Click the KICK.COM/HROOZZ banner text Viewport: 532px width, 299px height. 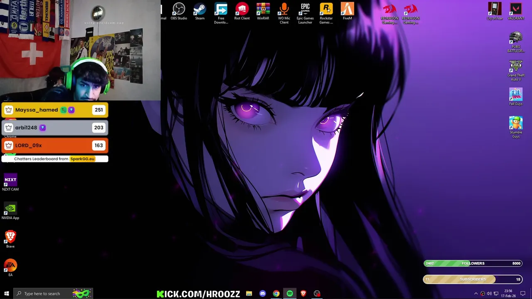[198, 294]
